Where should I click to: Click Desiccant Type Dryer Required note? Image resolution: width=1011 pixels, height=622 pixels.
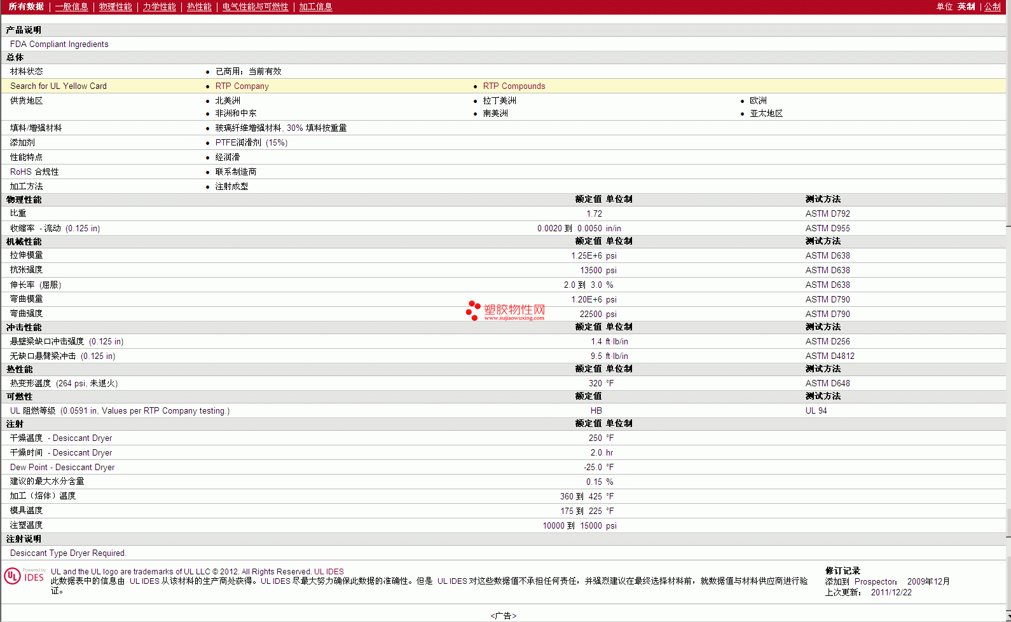(x=68, y=553)
